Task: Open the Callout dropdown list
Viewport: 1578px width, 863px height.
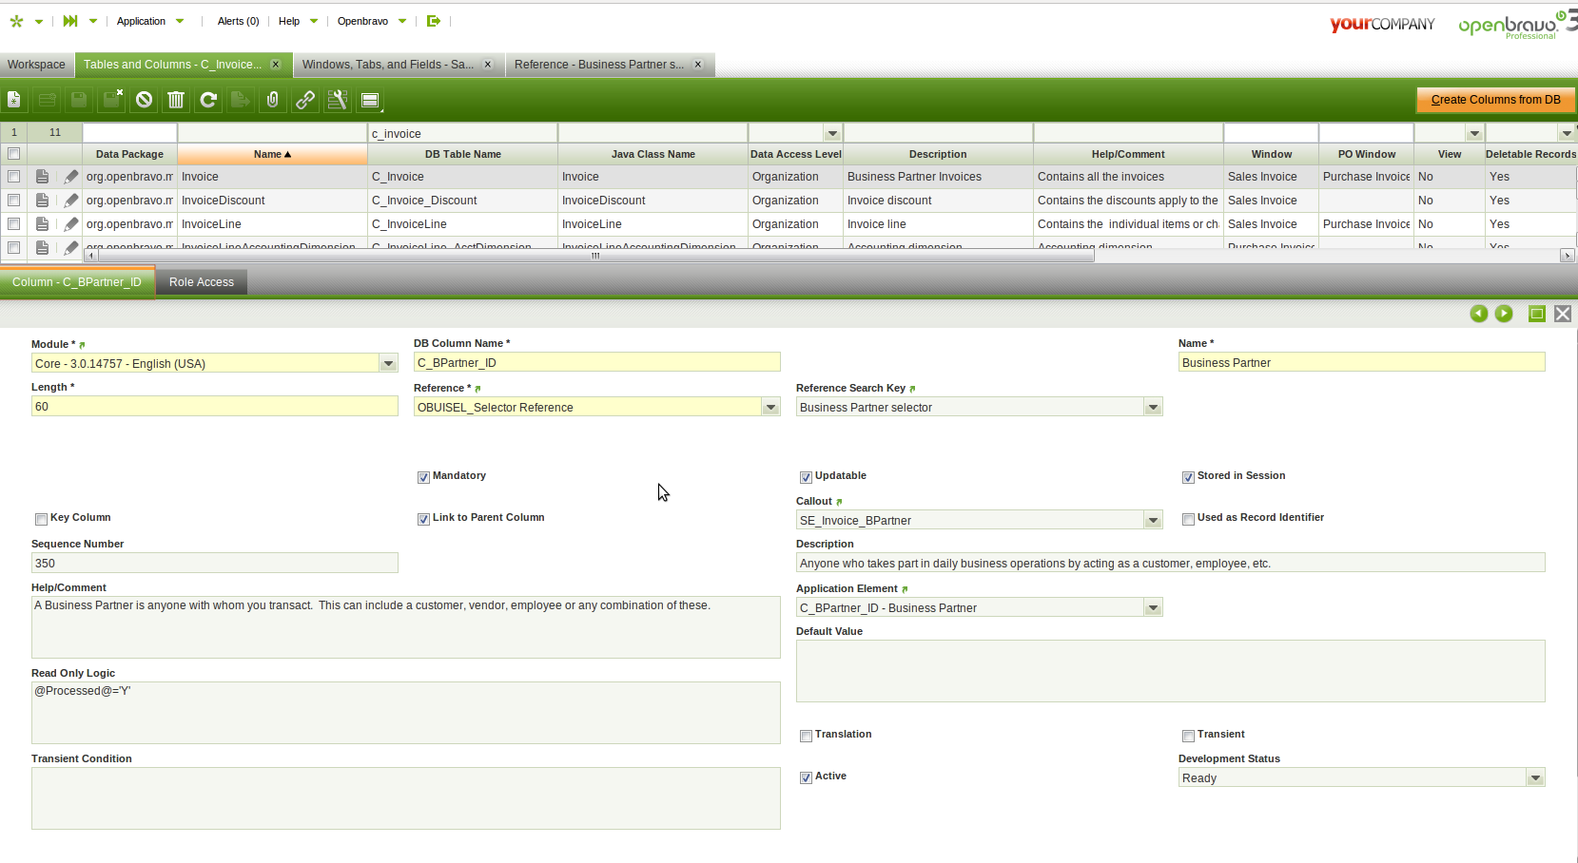Action: [x=1153, y=521]
